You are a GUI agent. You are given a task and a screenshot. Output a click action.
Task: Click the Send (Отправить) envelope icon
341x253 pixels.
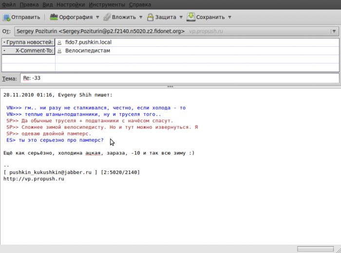pyautogui.click(x=6, y=17)
